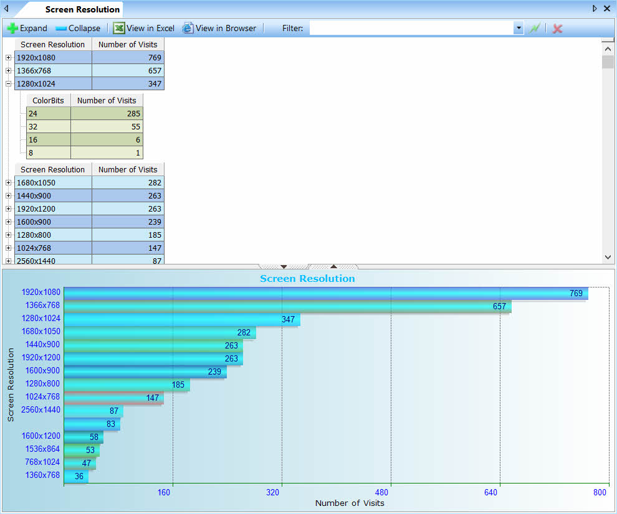Expand the 1920x1200 row

(x=8, y=208)
